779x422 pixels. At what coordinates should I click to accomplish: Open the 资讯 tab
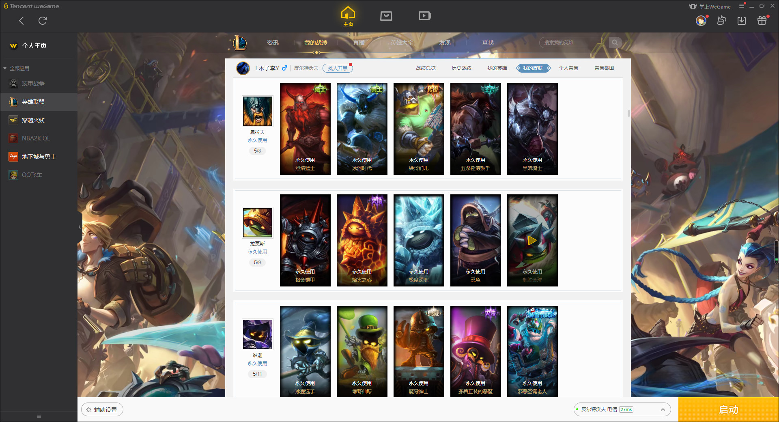pos(273,43)
